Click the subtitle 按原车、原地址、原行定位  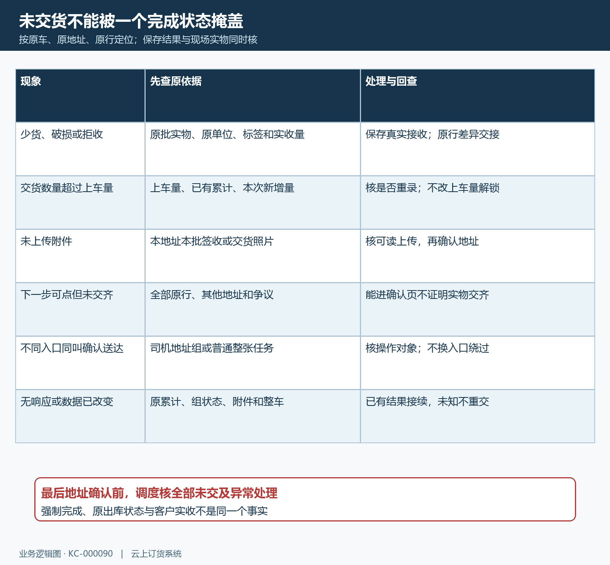pyautogui.click(x=76, y=40)
